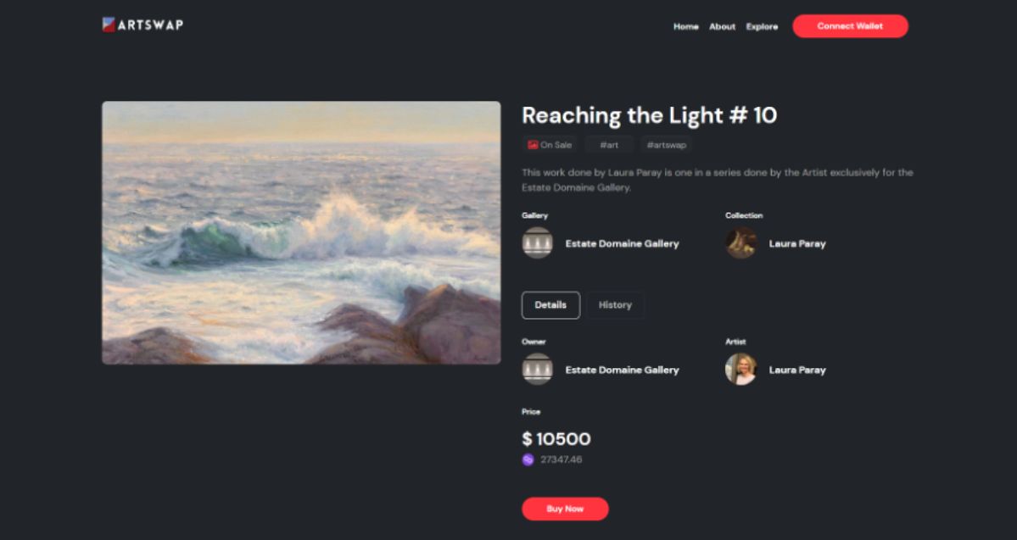Select the Details tab
Image resolution: width=1017 pixels, height=540 pixels.
[x=550, y=305]
